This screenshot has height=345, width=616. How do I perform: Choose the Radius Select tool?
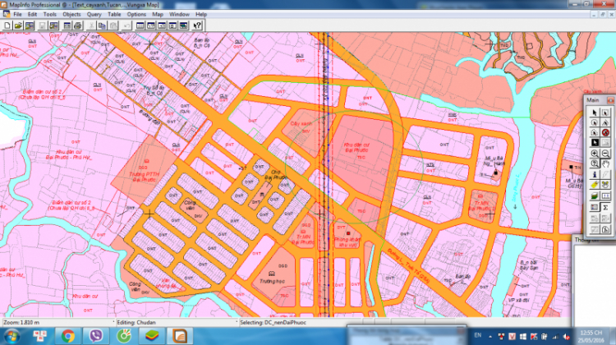(x=595, y=122)
